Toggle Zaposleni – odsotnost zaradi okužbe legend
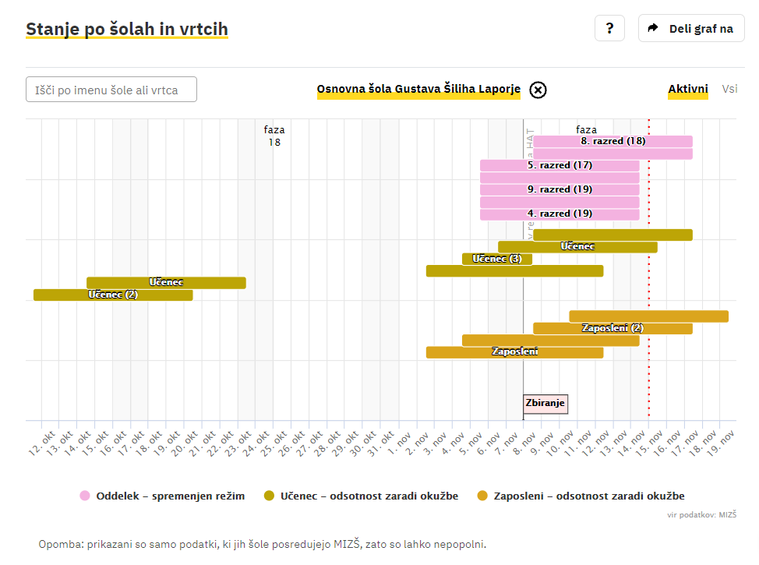 tap(588, 496)
